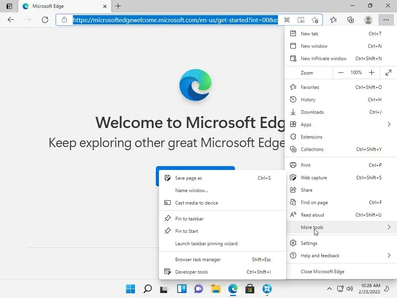Open History from the menu
397x298 pixels.
click(341, 100)
